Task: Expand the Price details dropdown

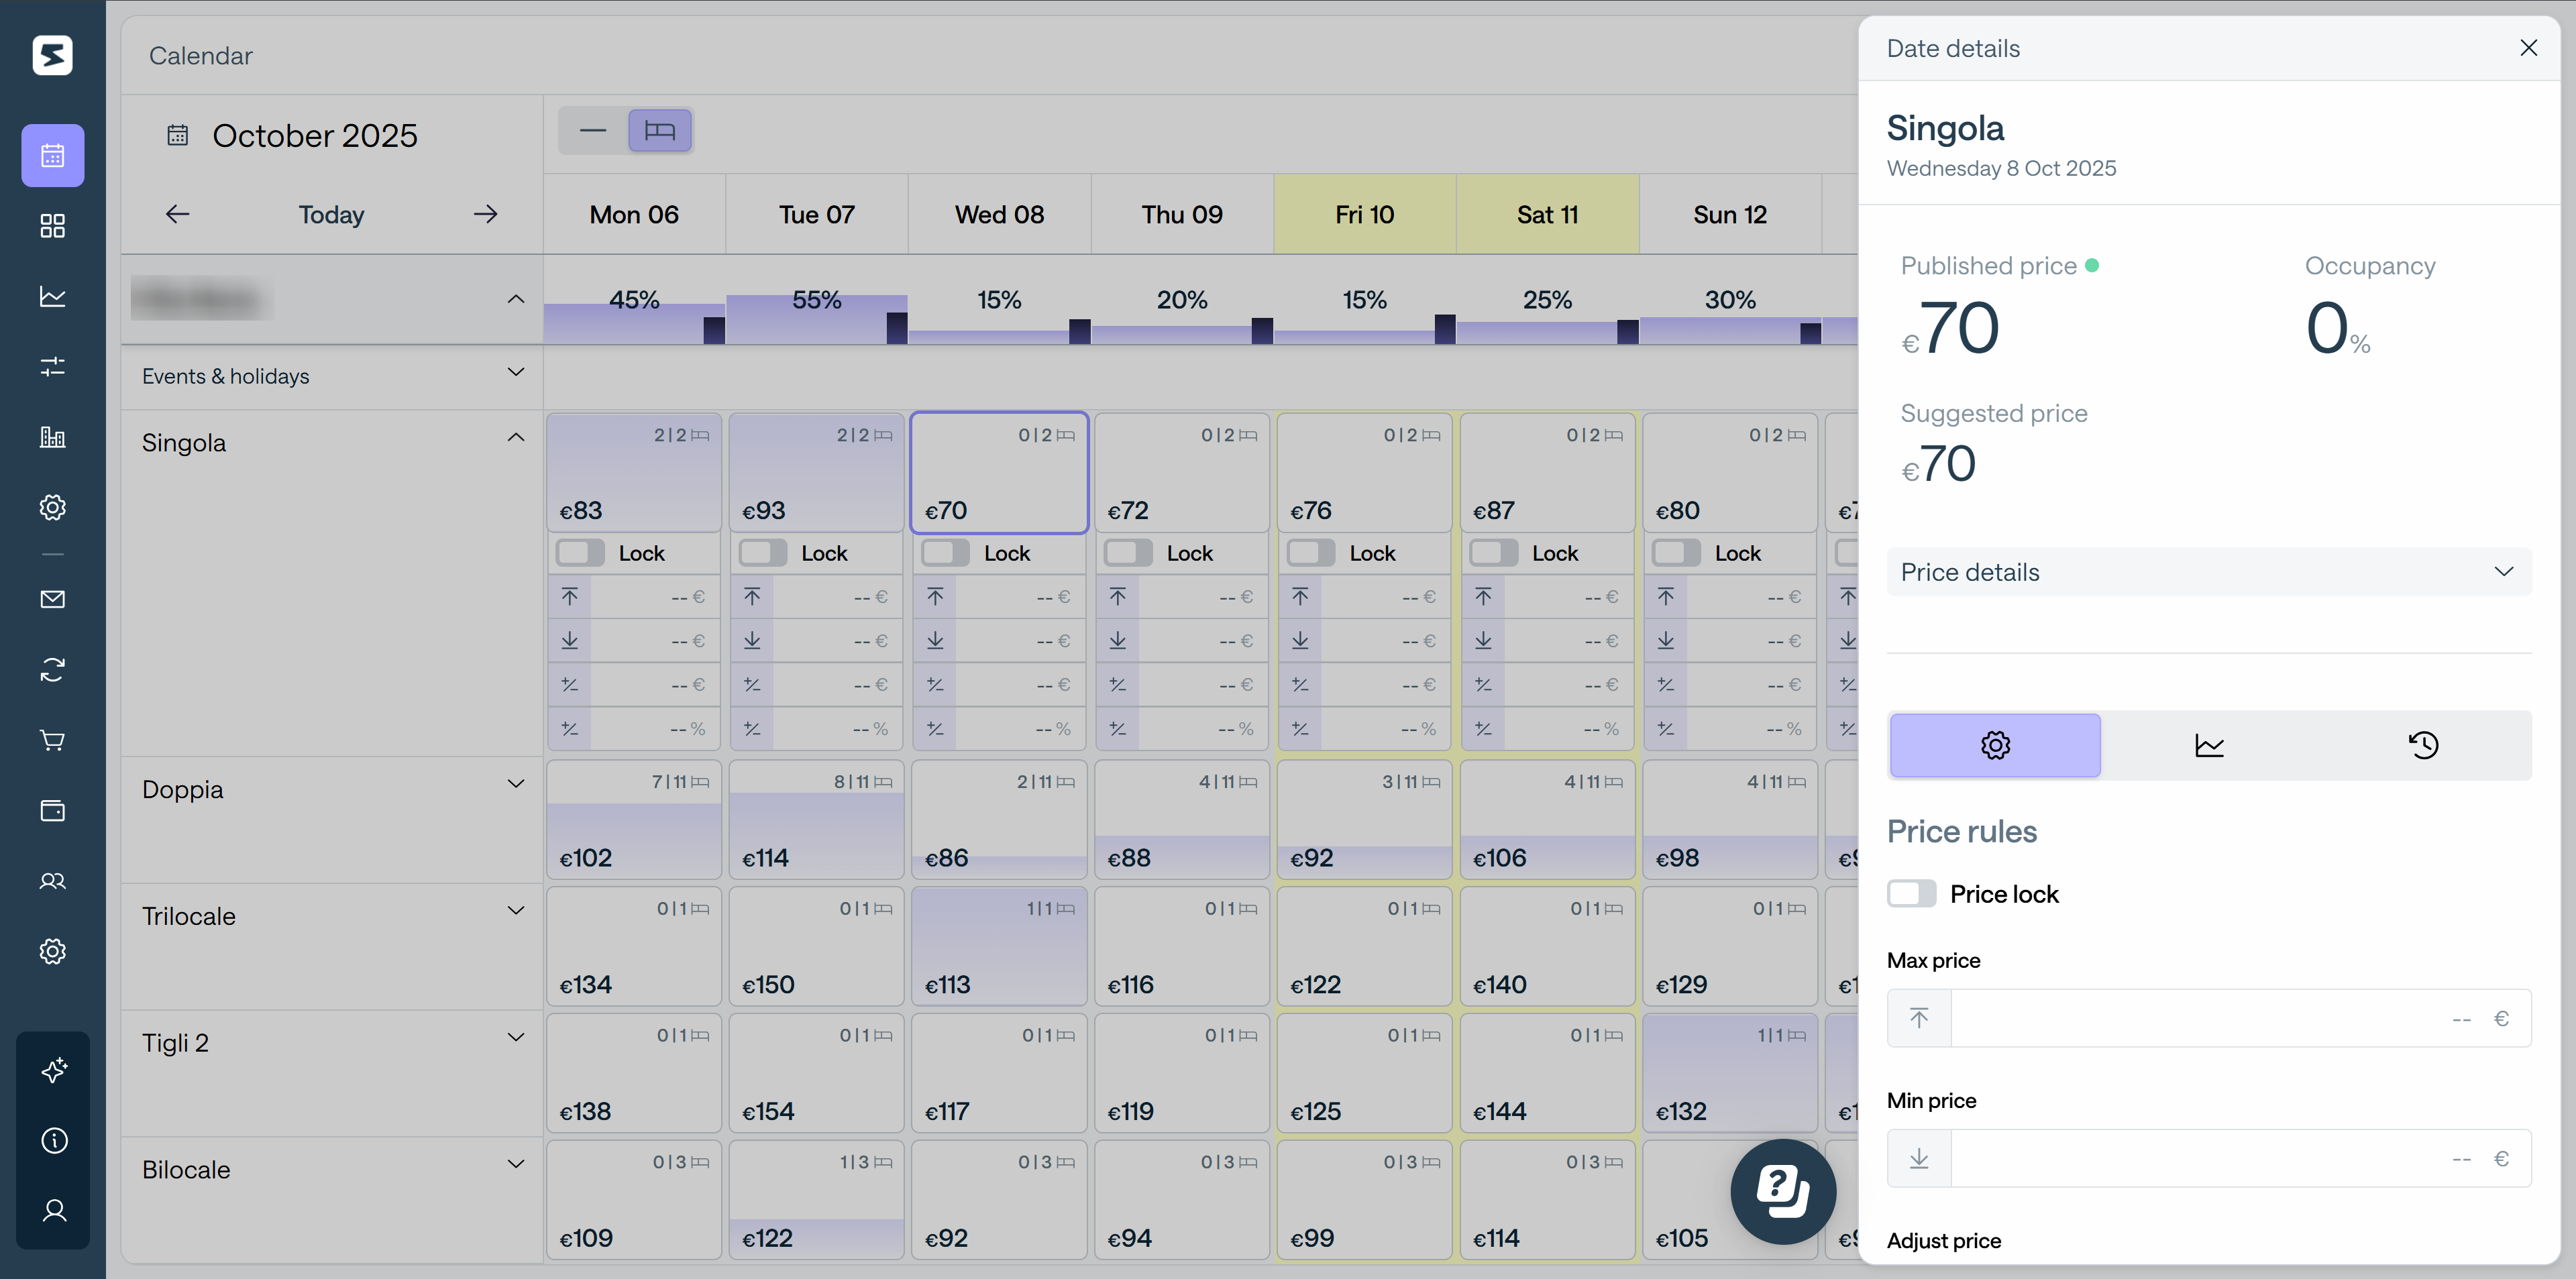Action: coord(2208,572)
